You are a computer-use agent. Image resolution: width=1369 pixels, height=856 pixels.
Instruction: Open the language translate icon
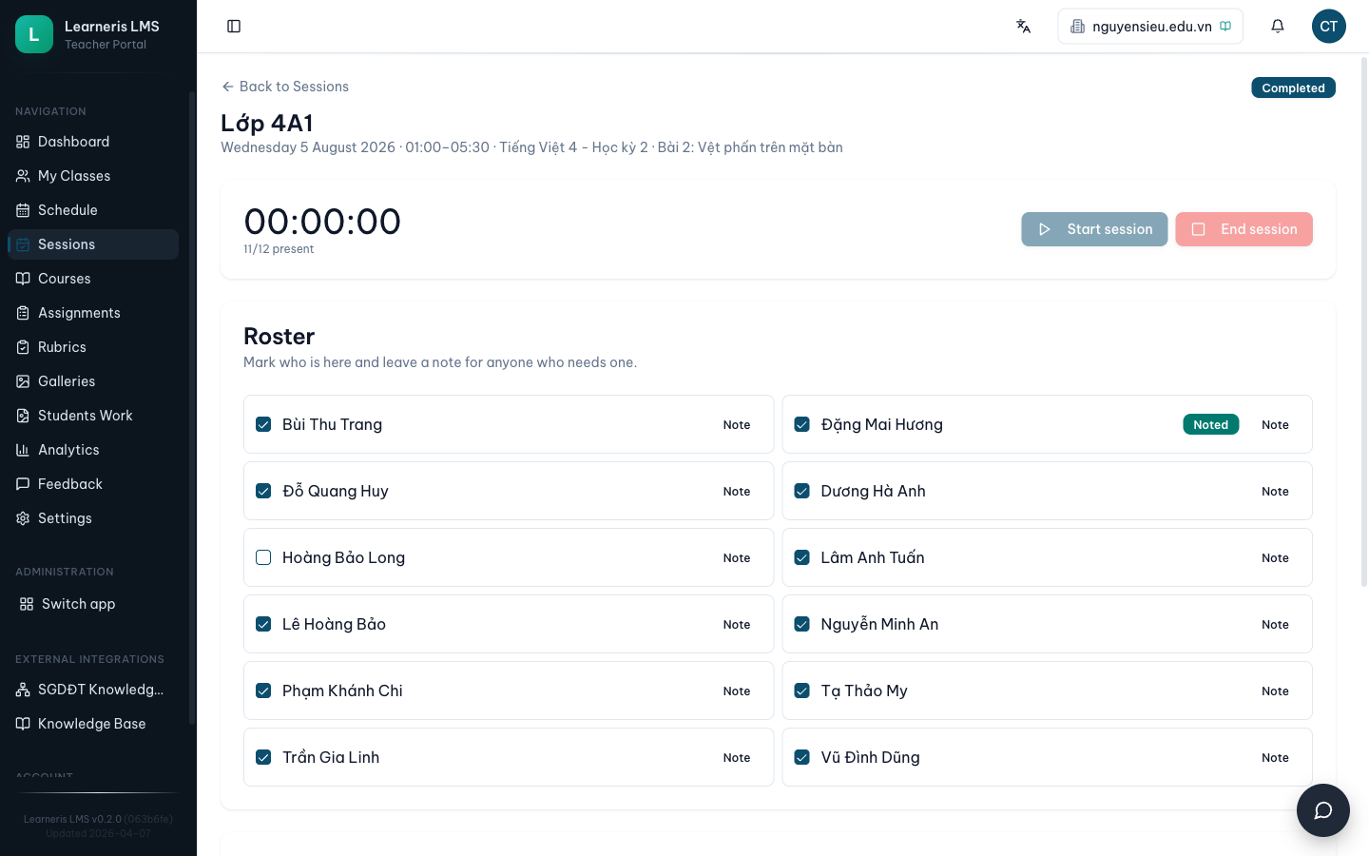(1023, 27)
